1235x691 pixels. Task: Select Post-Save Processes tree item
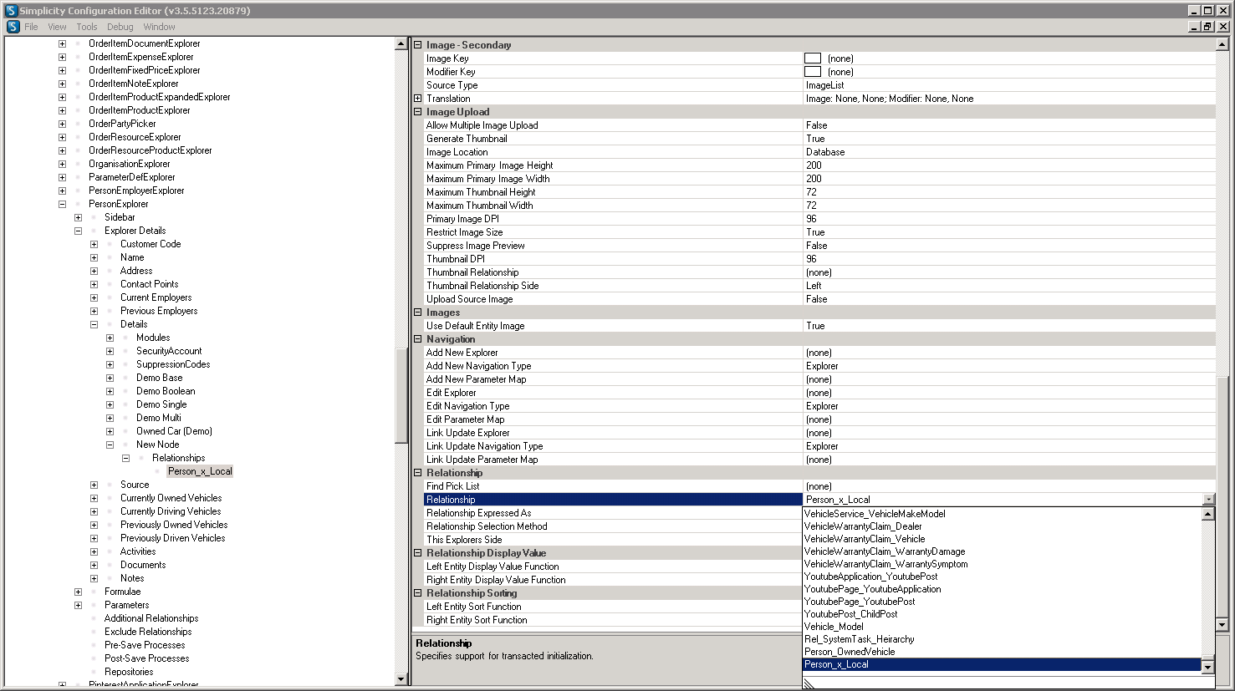[146, 658]
